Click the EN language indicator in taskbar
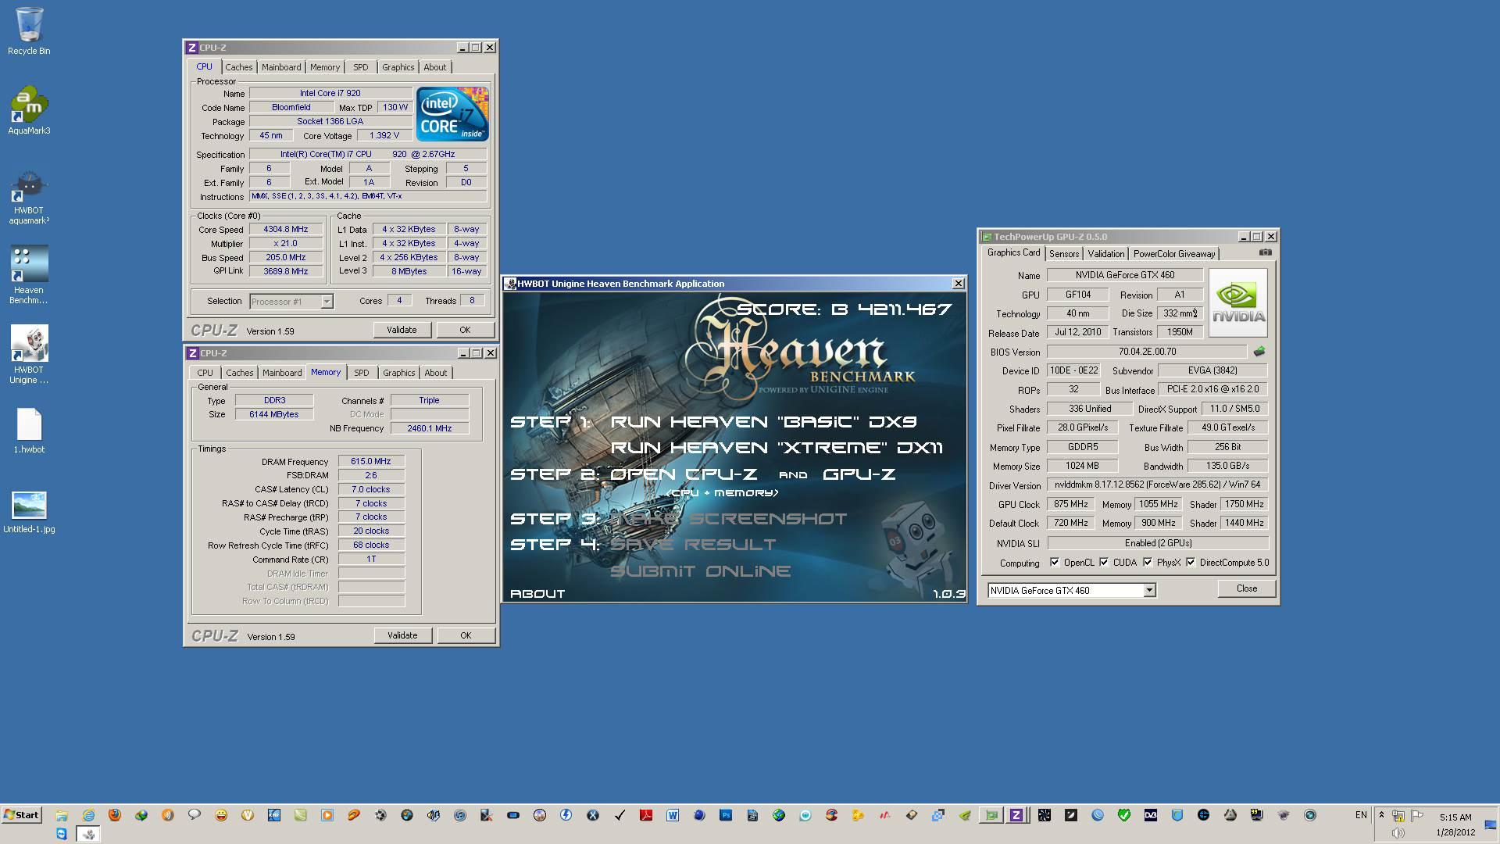This screenshot has width=1500, height=844. pos(1361,815)
